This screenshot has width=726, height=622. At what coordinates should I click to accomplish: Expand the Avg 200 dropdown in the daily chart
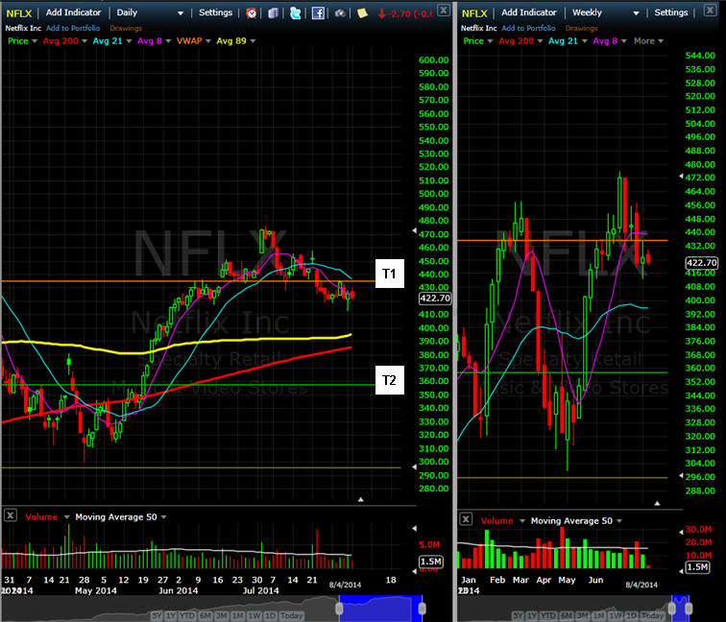[85, 41]
